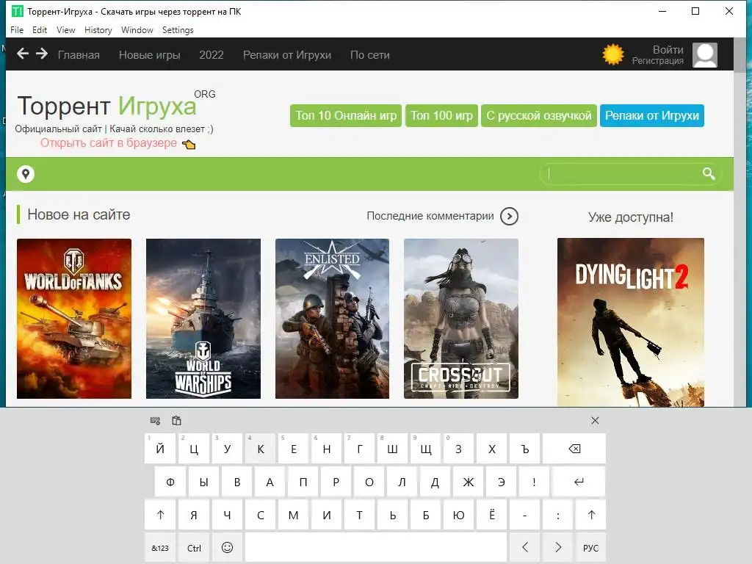The width and height of the screenshot is (752, 564).
Task: Click Открыть сайт в браузере link
Action: pos(109,143)
